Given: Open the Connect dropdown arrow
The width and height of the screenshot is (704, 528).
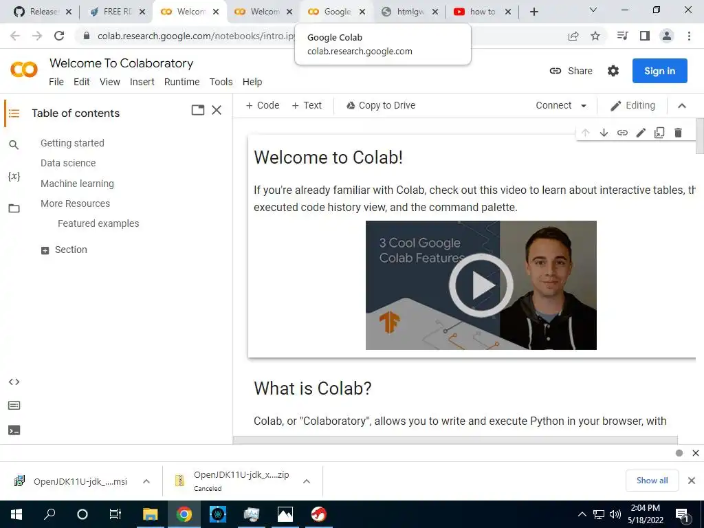Looking at the screenshot, I should coord(584,106).
